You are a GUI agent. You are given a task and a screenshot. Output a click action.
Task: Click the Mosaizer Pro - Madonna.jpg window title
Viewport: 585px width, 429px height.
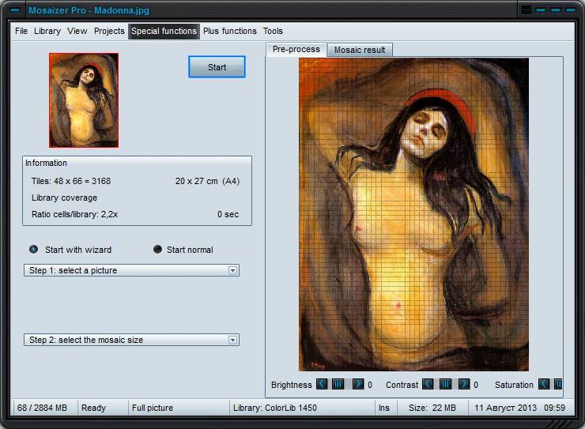[89, 10]
